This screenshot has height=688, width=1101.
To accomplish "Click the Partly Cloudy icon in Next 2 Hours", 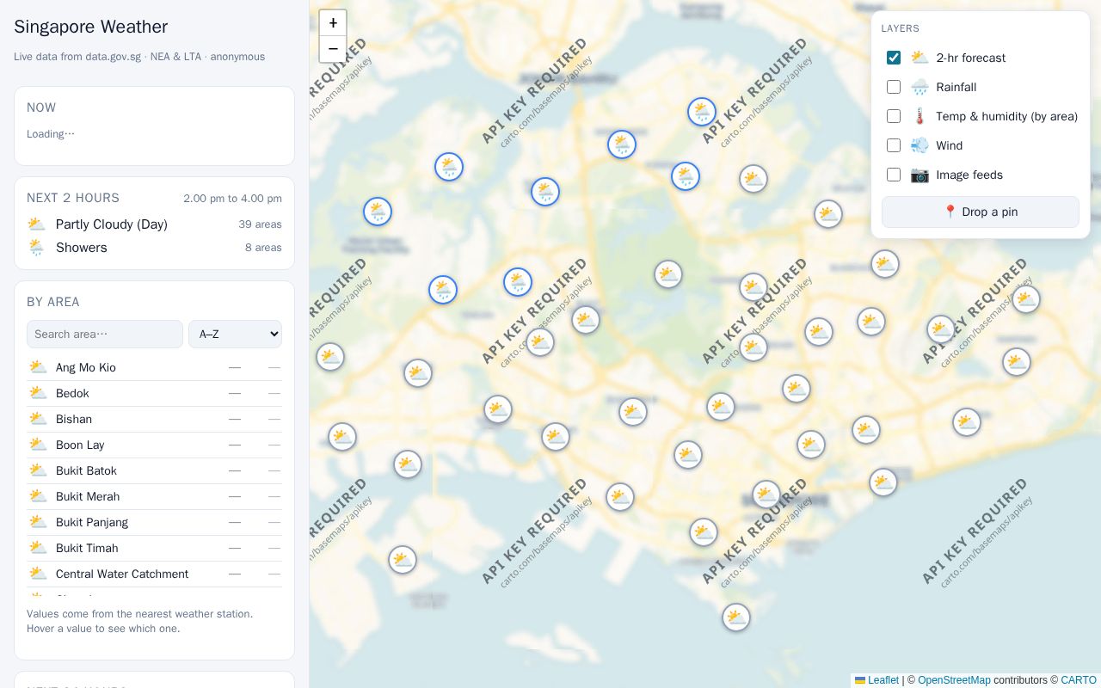I will click(x=36, y=224).
